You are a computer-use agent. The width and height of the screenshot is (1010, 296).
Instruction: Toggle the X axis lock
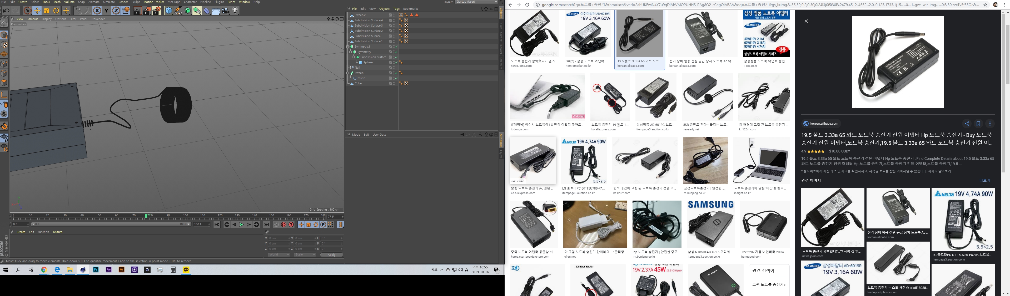tap(97, 11)
